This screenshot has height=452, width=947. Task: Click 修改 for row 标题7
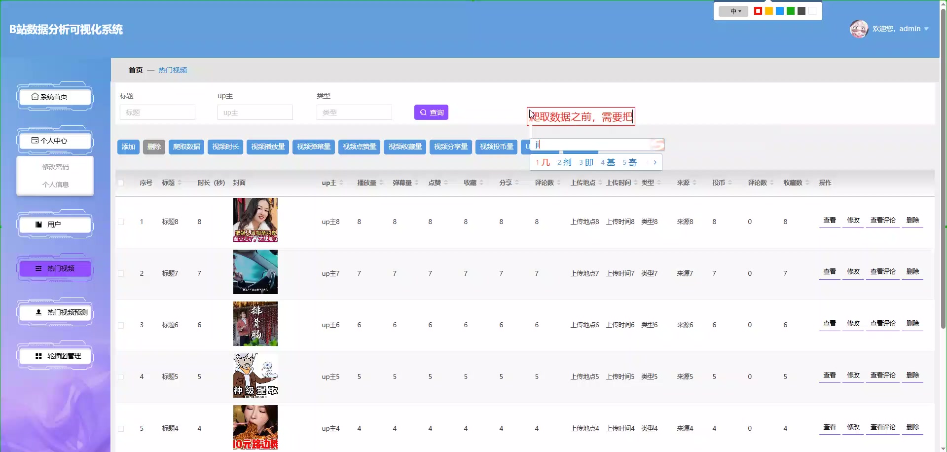[x=853, y=272]
